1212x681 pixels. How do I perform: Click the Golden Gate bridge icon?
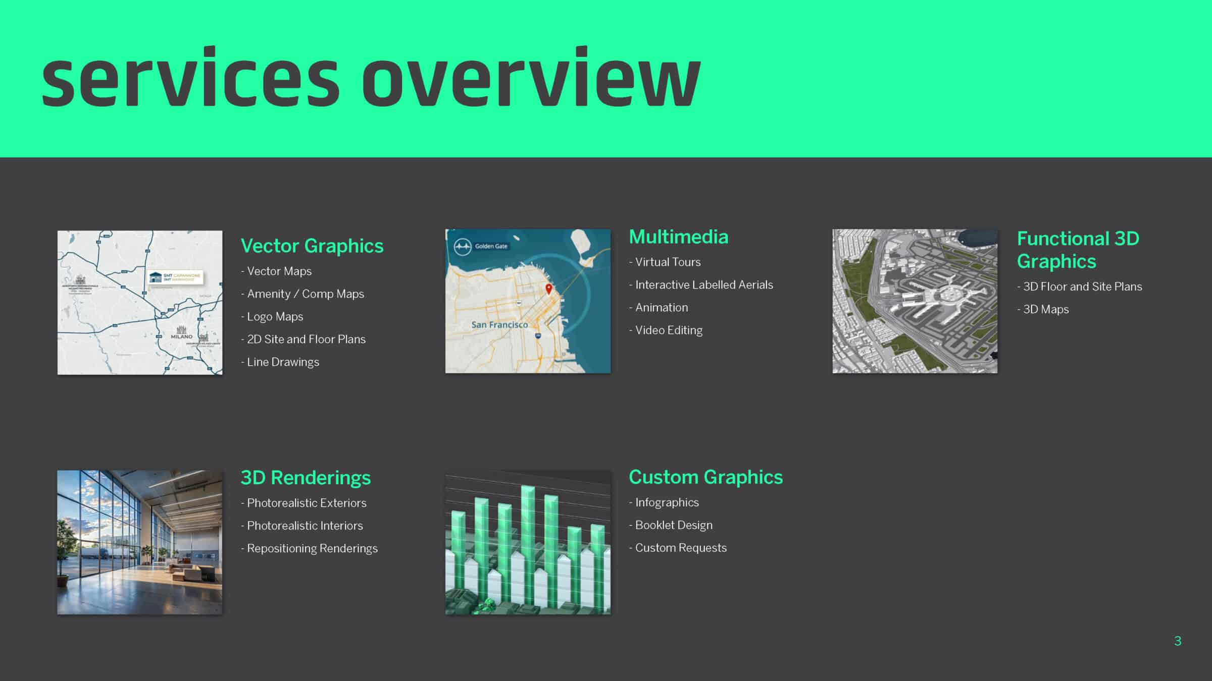tap(463, 247)
